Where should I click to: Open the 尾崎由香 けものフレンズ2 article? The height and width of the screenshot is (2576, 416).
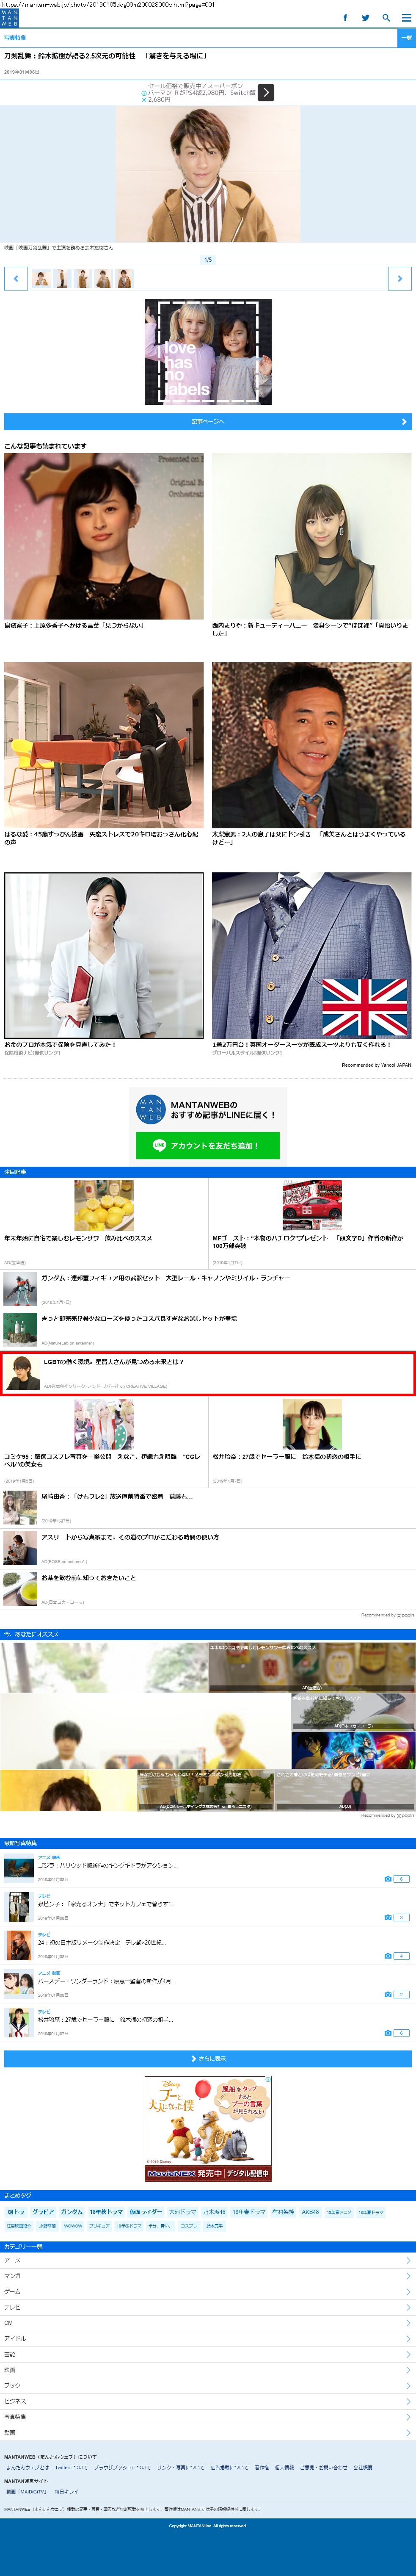(x=208, y=1508)
